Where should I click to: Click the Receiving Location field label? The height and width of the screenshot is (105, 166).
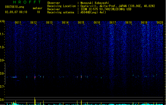click(x=61, y=6)
